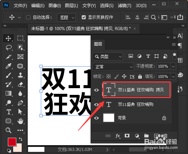This screenshot has width=188, height=154.
Task: Open the 不透明度 slider dropdown arrow
Action: coord(173,66)
